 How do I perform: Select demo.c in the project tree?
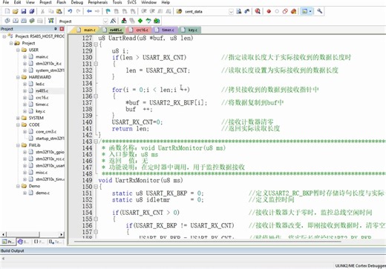[42, 193]
